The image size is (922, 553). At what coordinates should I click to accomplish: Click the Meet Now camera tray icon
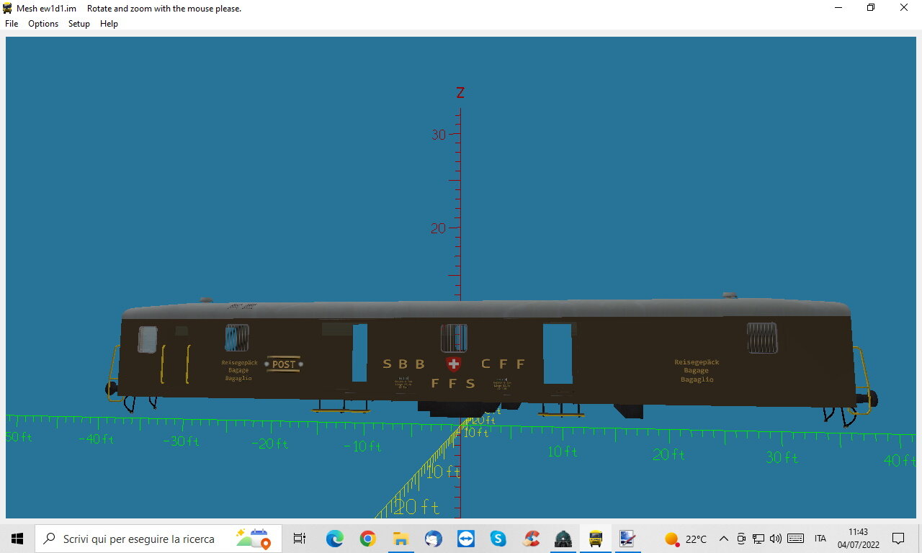740,539
